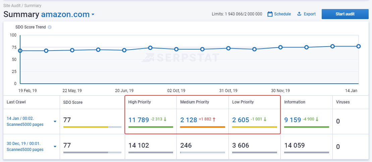
Task: Select the chart point above 31 Oct, 19
Action: coord(228,48)
